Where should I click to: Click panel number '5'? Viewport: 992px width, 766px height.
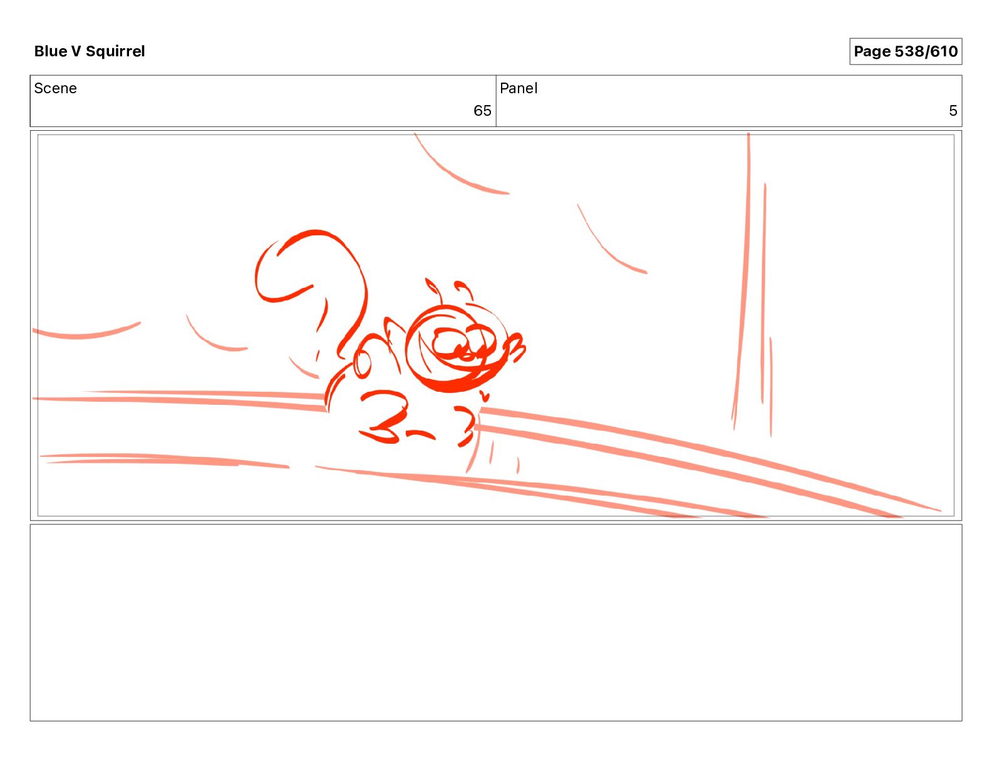[x=953, y=111]
